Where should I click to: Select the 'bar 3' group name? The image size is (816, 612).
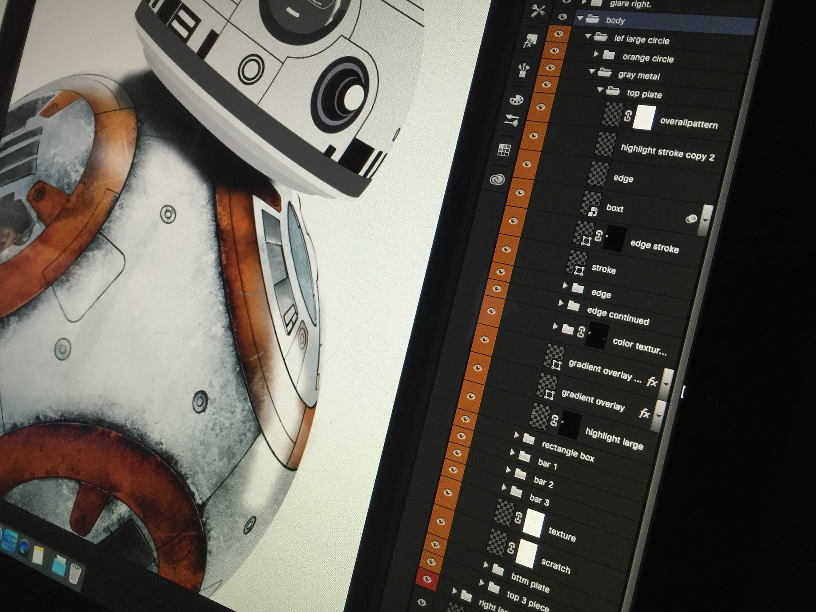point(539,499)
